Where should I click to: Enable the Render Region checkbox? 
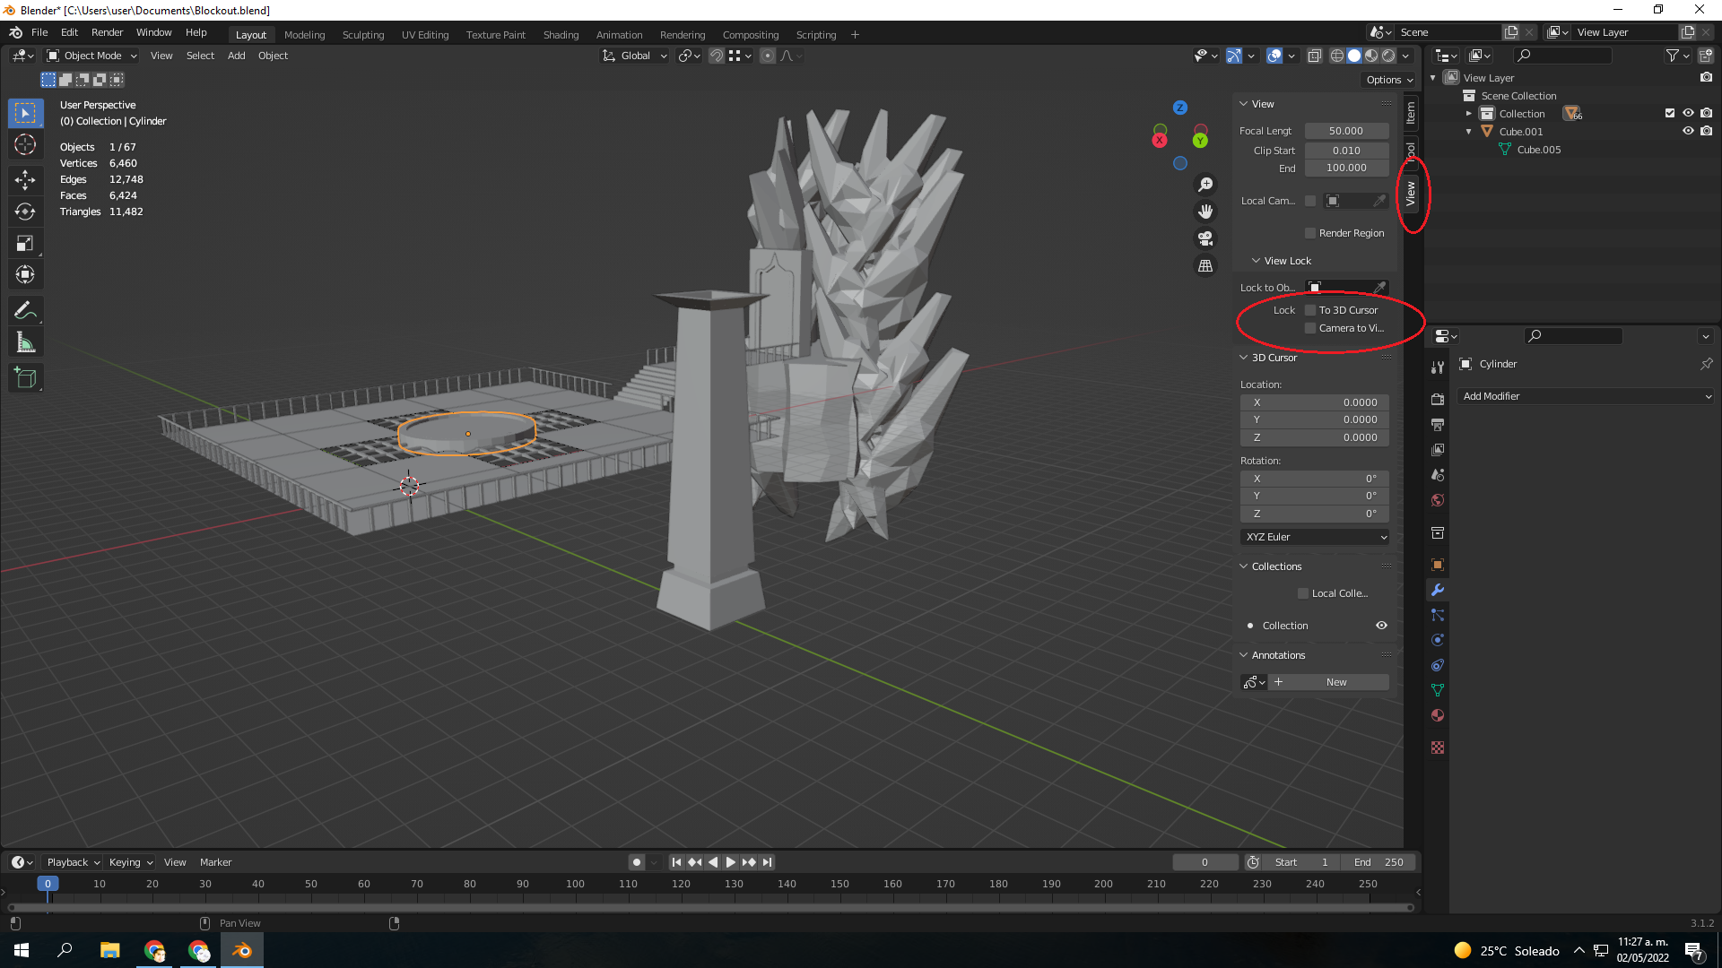tap(1310, 233)
